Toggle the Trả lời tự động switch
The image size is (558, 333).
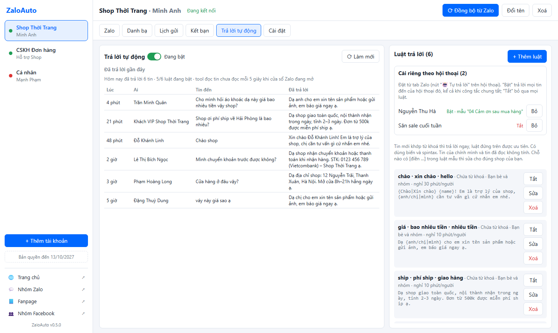click(x=154, y=57)
